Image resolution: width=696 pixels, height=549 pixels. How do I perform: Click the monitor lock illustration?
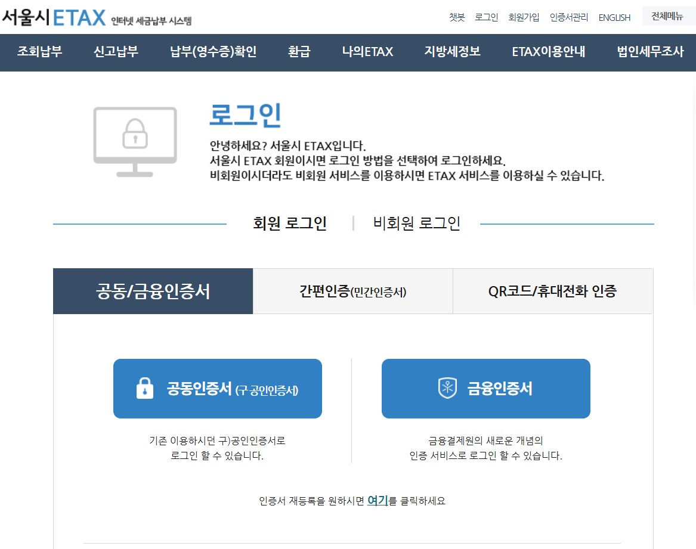(135, 141)
